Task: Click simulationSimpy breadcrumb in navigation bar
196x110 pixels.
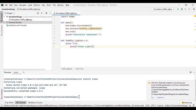Action: [8, 9]
